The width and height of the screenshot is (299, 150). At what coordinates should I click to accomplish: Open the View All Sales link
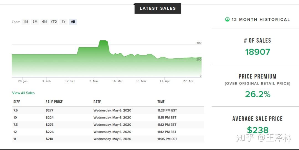coord(23,93)
